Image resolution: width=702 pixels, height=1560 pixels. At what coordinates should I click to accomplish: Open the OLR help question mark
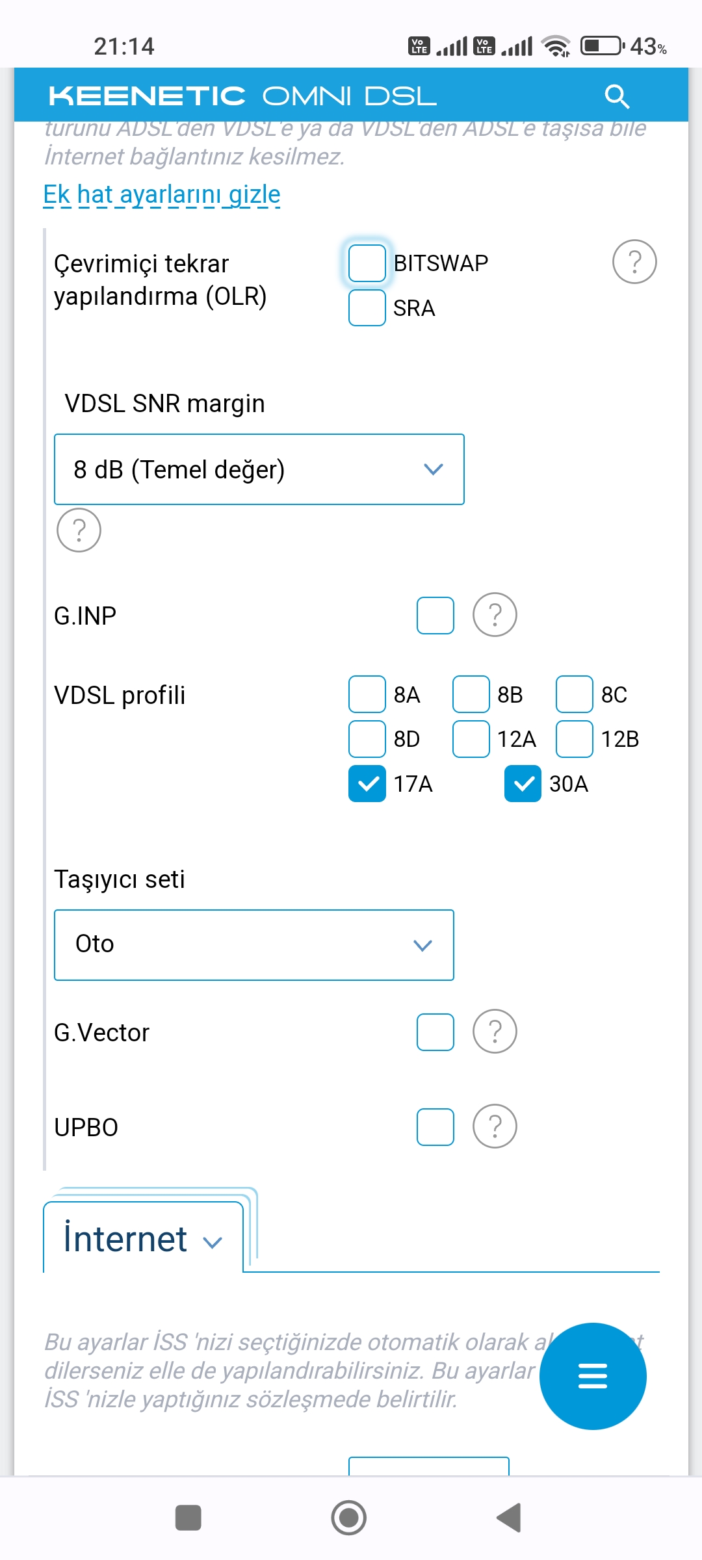[634, 262]
